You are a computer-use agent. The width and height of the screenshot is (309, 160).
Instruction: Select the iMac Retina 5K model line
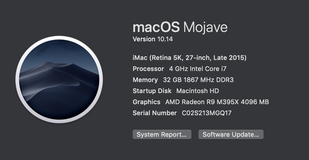(190, 58)
